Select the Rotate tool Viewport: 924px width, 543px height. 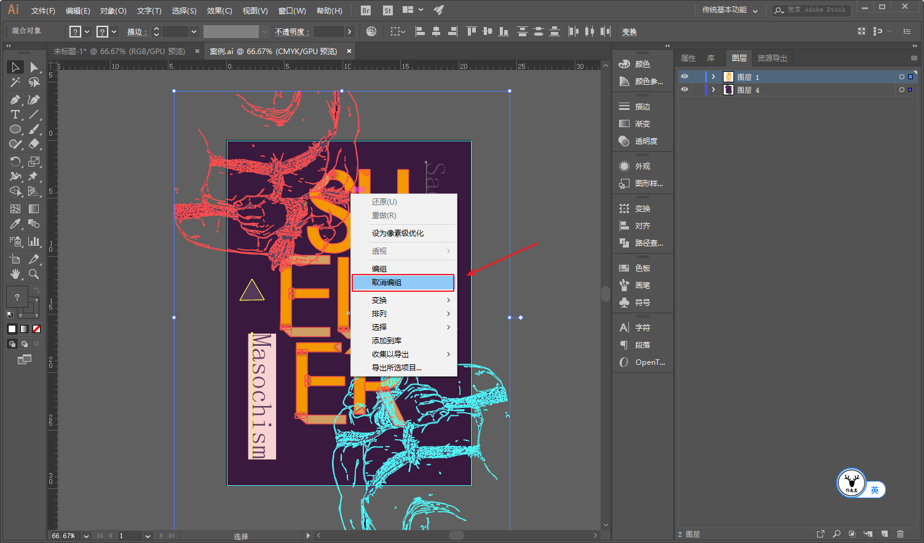15,162
